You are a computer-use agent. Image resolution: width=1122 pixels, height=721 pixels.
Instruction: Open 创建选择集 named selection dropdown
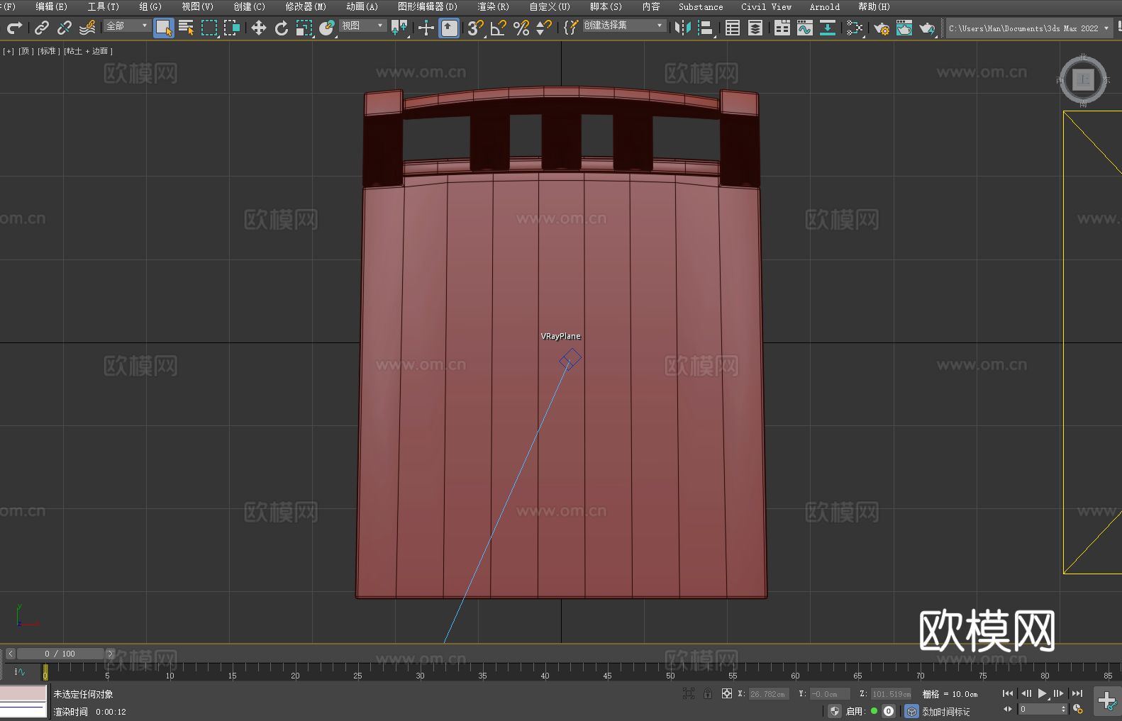(x=624, y=26)
